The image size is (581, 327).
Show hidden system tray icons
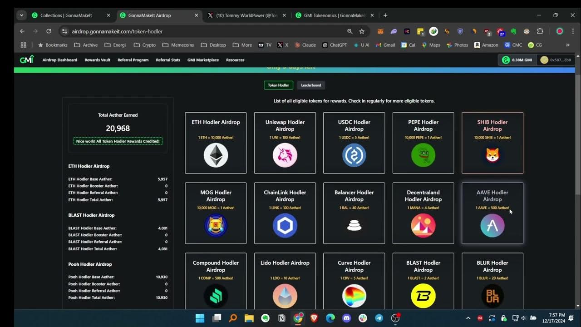coord(468,318)
